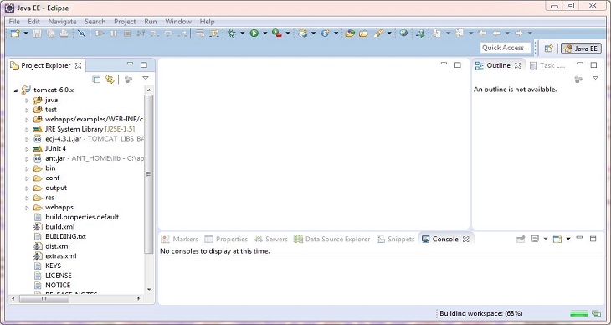Screen dimensions: 611x325
Task: Open the Run menu
Action: click(x=151, y=22)
